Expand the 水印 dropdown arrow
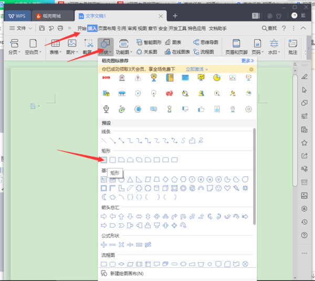This screenshot has height=281, width=315. pos(279,52)
